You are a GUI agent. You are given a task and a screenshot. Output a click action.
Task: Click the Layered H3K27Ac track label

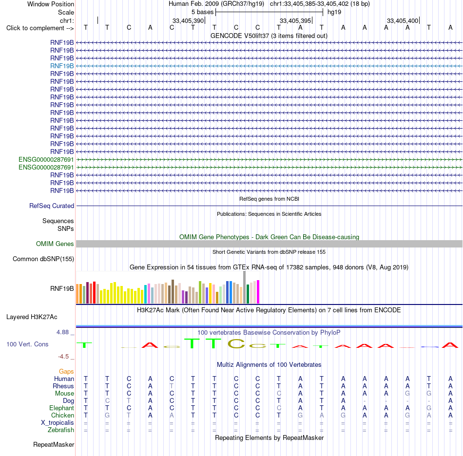point(32,317)
